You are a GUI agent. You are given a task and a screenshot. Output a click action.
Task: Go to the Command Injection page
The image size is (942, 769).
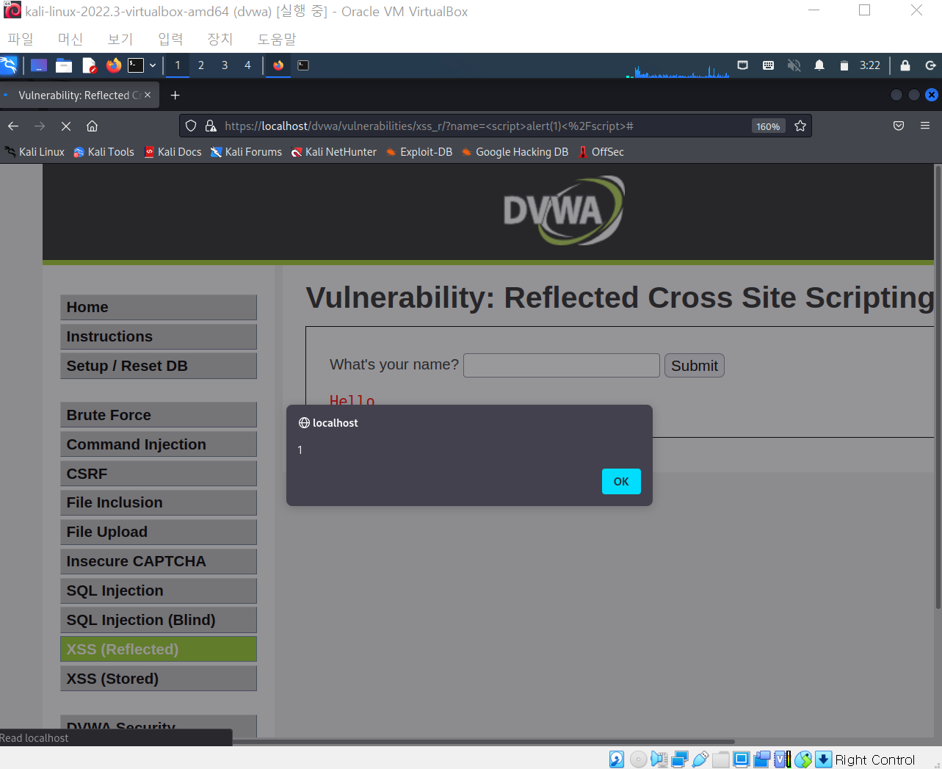(159, 444)
